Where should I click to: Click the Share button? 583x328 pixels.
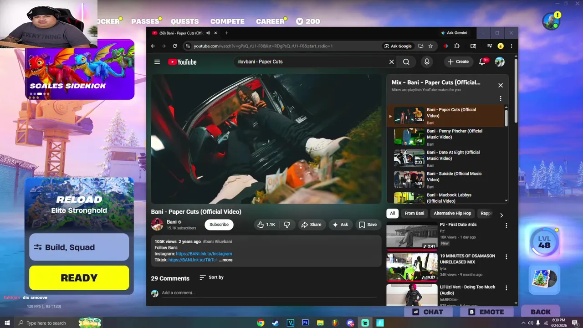click(x=312, y=225)
